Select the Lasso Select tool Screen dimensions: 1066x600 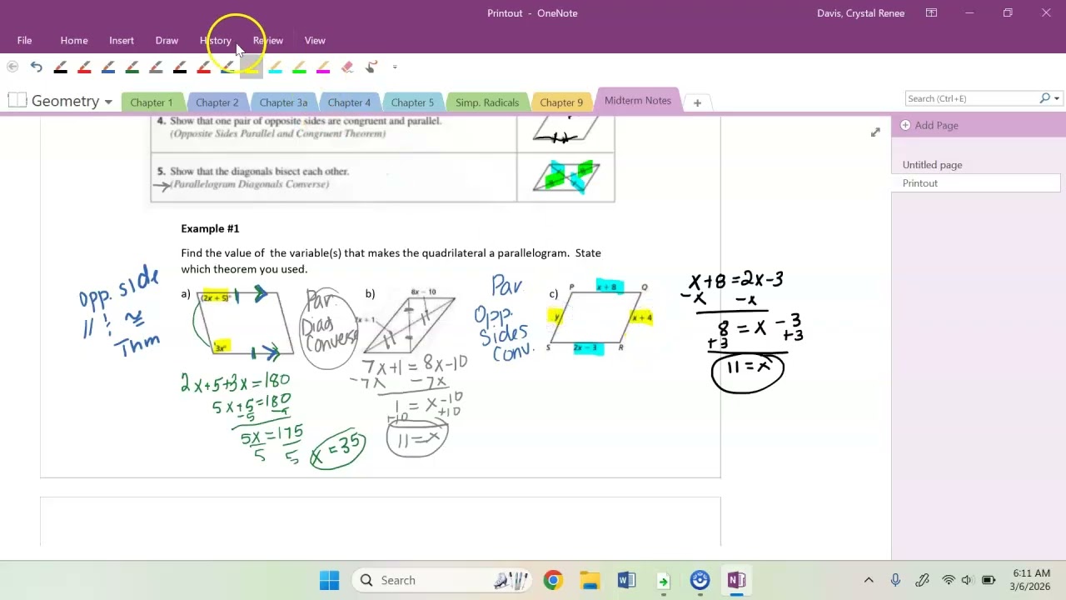click(371, 67)
